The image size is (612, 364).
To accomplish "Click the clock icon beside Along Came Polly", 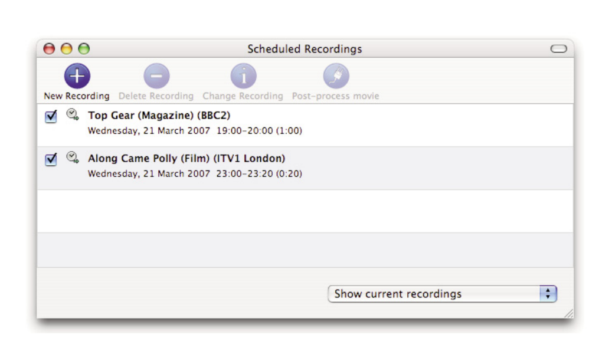I will [73, 158].
